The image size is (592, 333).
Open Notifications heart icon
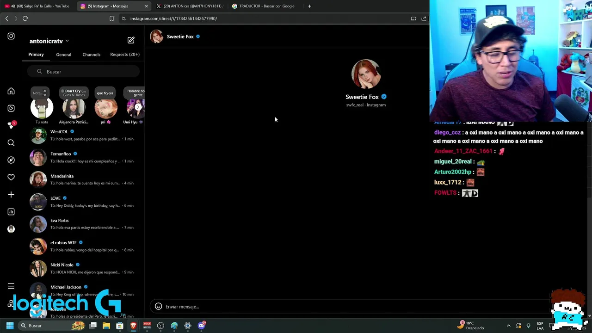[11, 177]
